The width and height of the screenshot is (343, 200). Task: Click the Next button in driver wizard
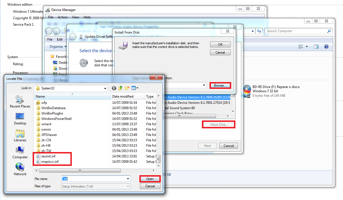pos(208,146)
